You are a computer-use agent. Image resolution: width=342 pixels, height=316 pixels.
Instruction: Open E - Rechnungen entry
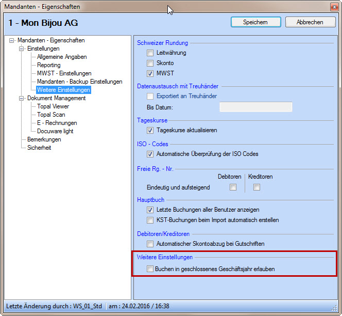[57, 123]
